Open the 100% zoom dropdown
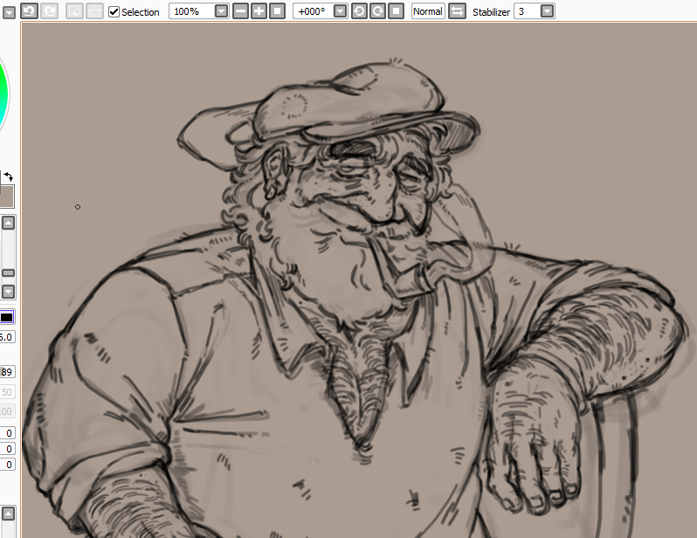The image size is (697, 538). pyautogui.click(x=221, y=11)
